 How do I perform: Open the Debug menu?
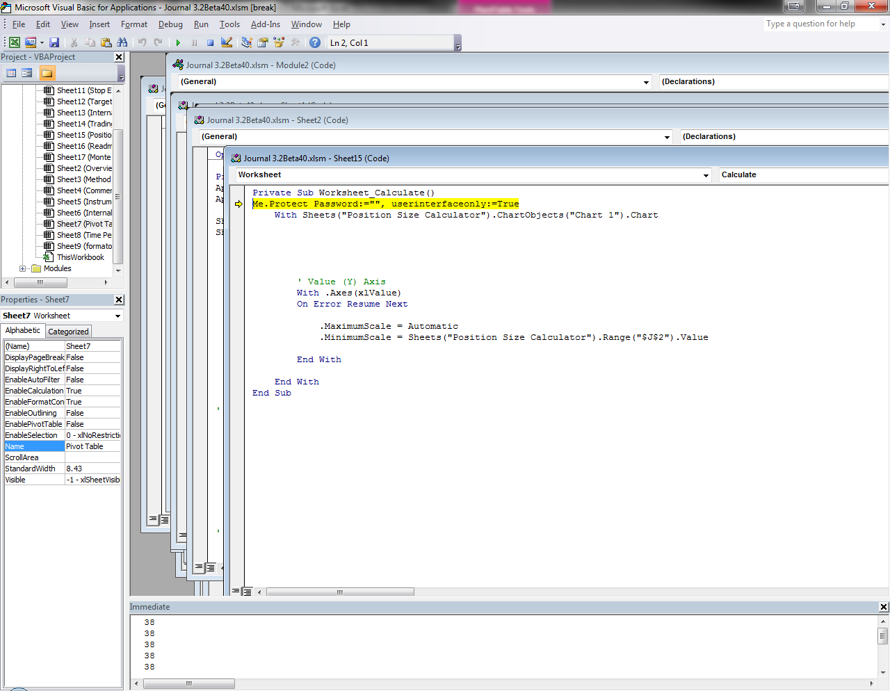(170, 24)
